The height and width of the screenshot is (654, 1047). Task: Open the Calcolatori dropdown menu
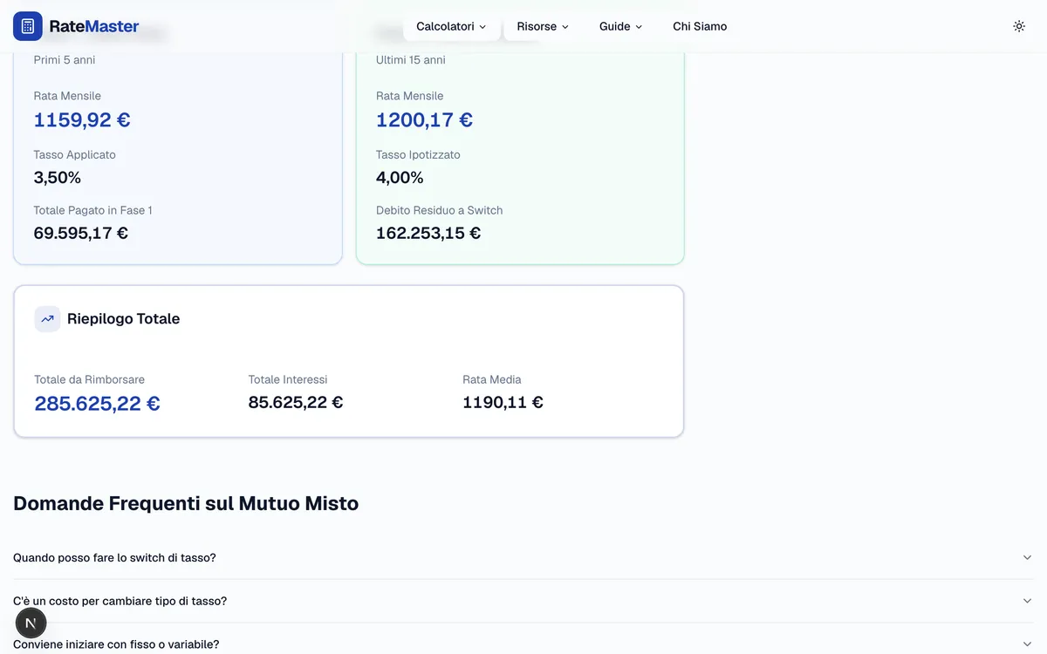coord(451,26)
